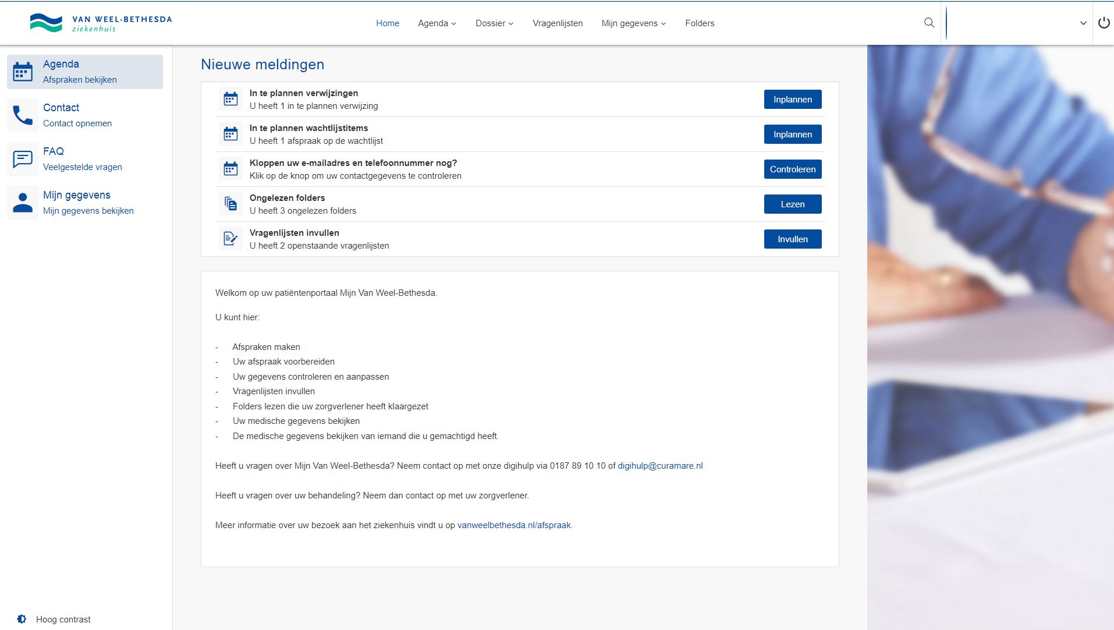
Task: Click the power logout icon
Action: [1104, 23]
